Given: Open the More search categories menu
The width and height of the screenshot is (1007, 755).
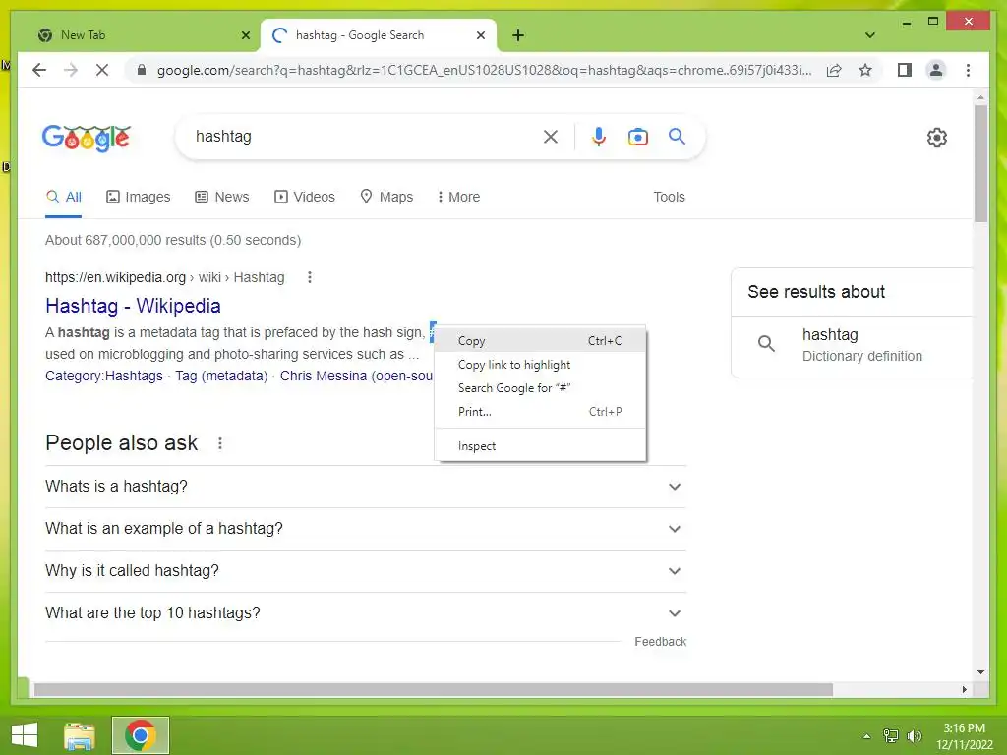Looking at the screenshot, I should [458, 197].
